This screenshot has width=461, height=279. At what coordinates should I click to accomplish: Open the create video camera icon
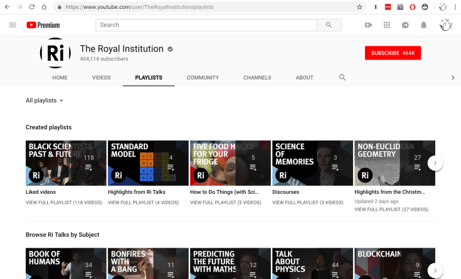click(368, 25)
